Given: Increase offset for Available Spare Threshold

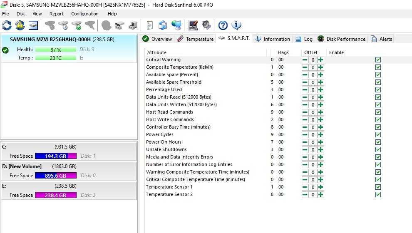Looking at the screenshot, I should tap(320, 82).
